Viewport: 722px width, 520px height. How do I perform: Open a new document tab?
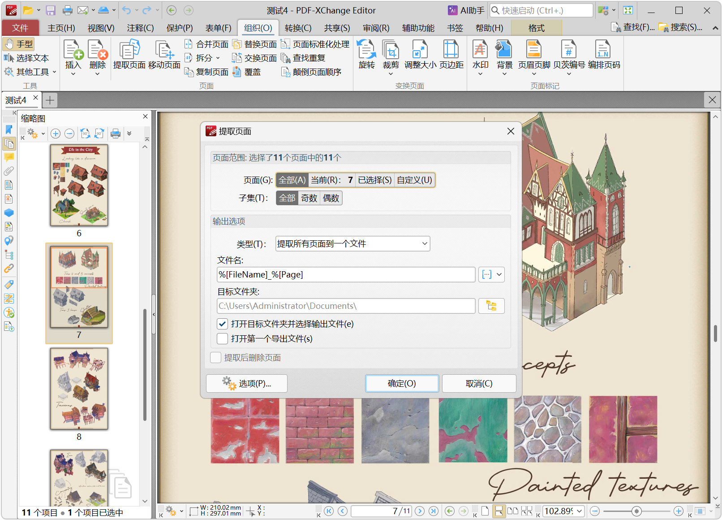coord(50,100)
